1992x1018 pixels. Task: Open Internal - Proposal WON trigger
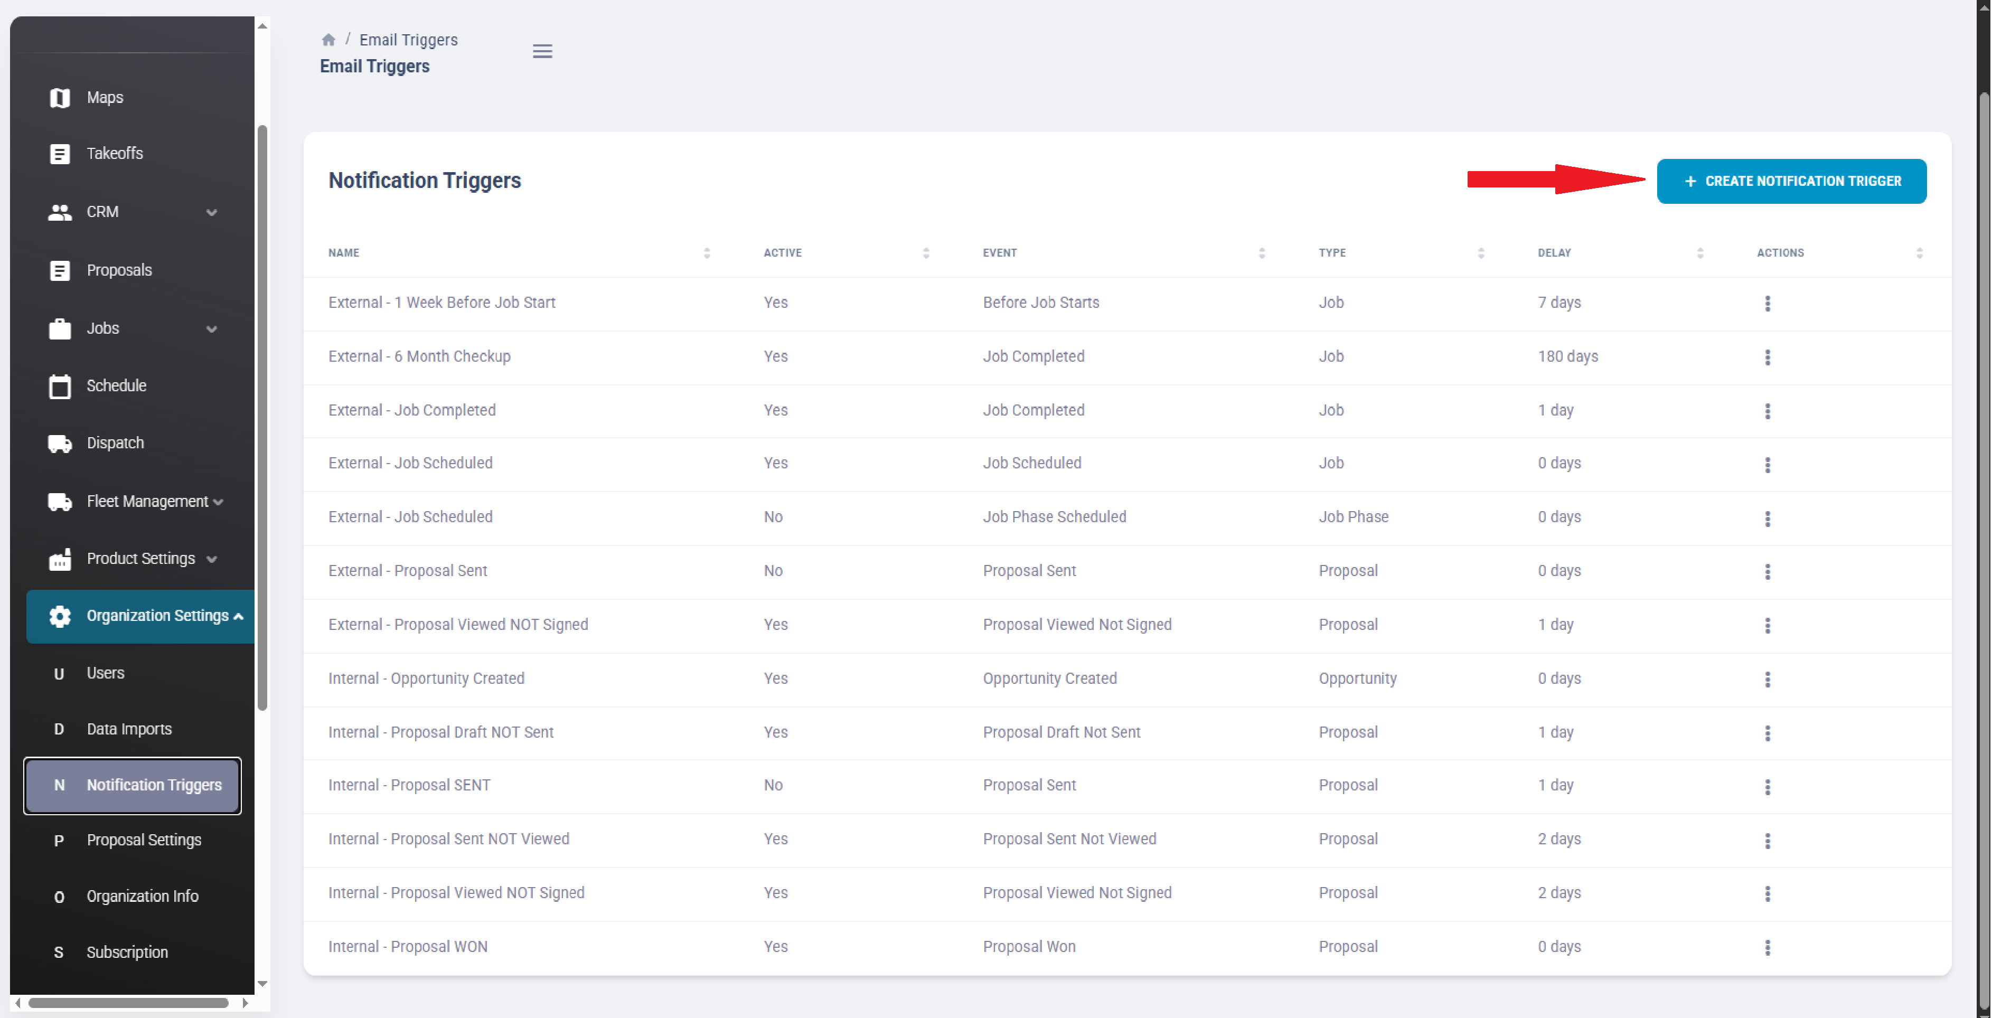tap(408, 947)
